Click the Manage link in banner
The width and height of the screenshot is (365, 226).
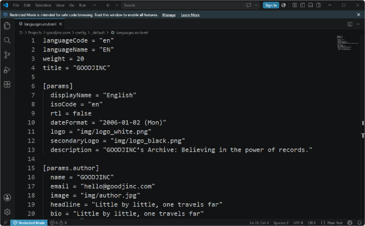pos(169,15)
